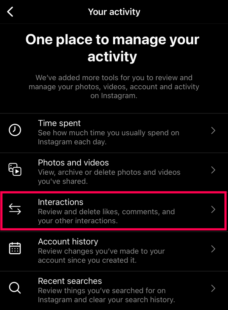228x310 pixels.
Task: Expand Photos and videos via chevron
Action: (213, 170)
